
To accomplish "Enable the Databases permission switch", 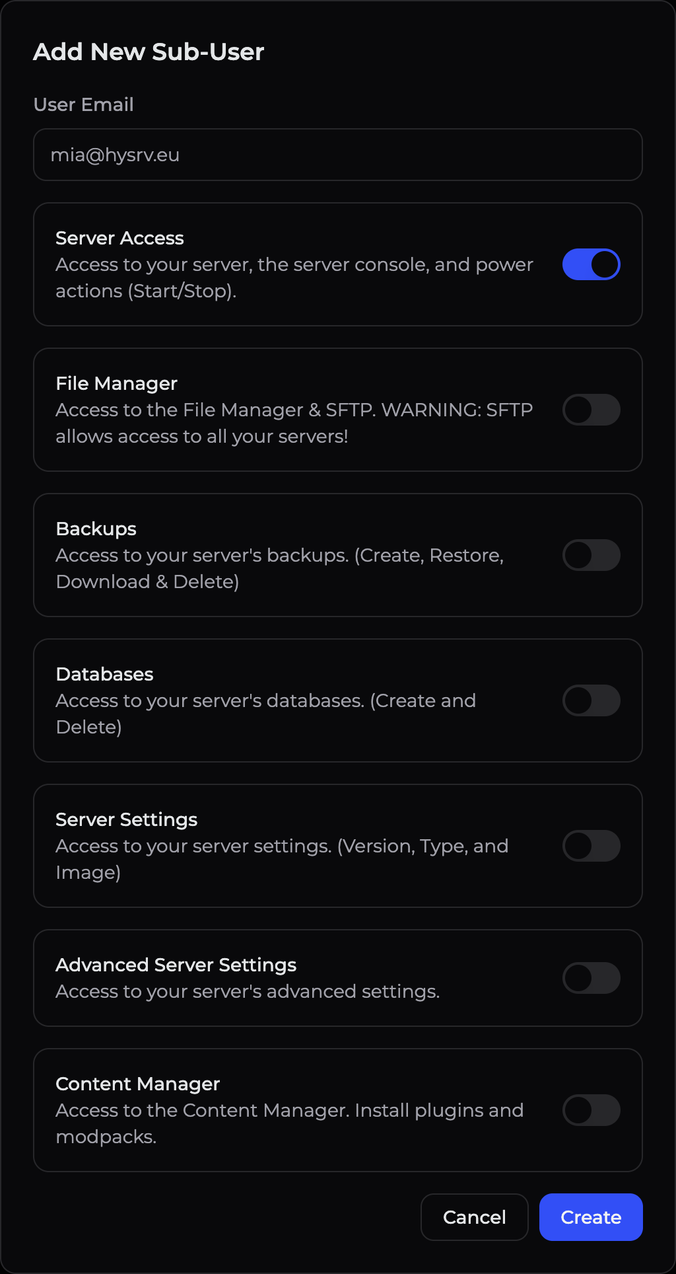I will coord(591,700).
